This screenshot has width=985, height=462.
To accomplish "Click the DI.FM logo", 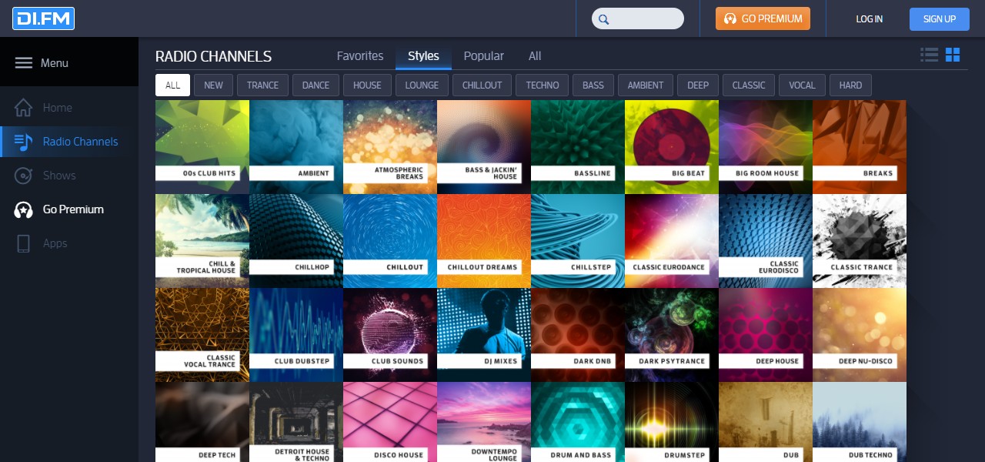I will coord(43,18).
